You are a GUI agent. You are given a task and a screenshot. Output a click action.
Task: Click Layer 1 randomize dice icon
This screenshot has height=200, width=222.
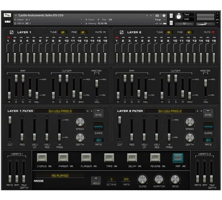point(12,32)
